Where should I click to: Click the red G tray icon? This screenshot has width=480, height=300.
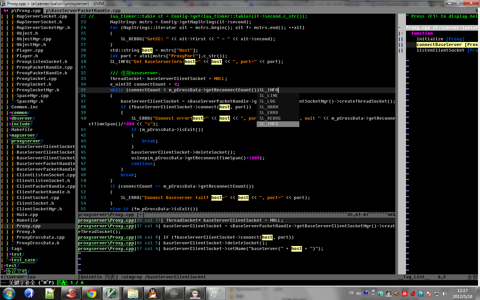pos(413,294)
